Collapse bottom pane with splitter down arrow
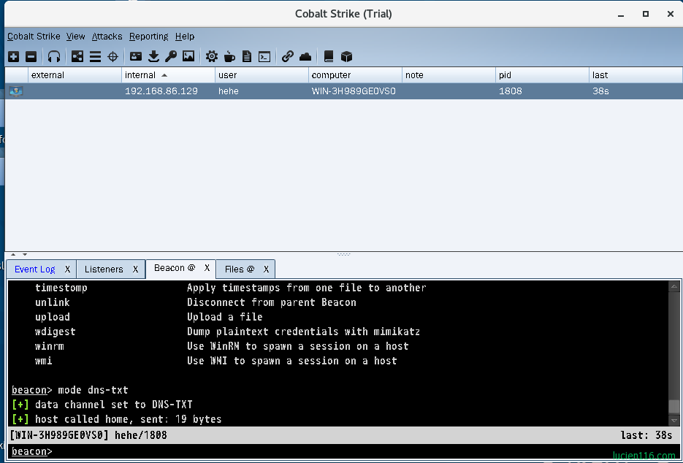The image size is (683, 463). point(25,254)
